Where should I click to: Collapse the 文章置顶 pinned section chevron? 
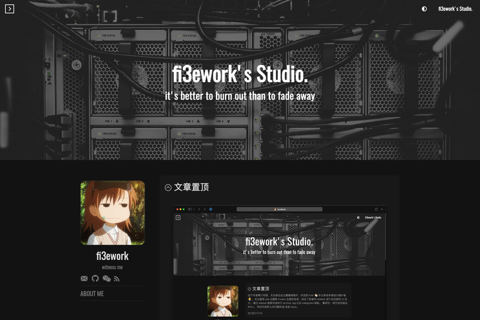click(168, 187)
